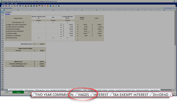Click the last toolbar icon after Info
177x103 pixels.
coord(59,6)
